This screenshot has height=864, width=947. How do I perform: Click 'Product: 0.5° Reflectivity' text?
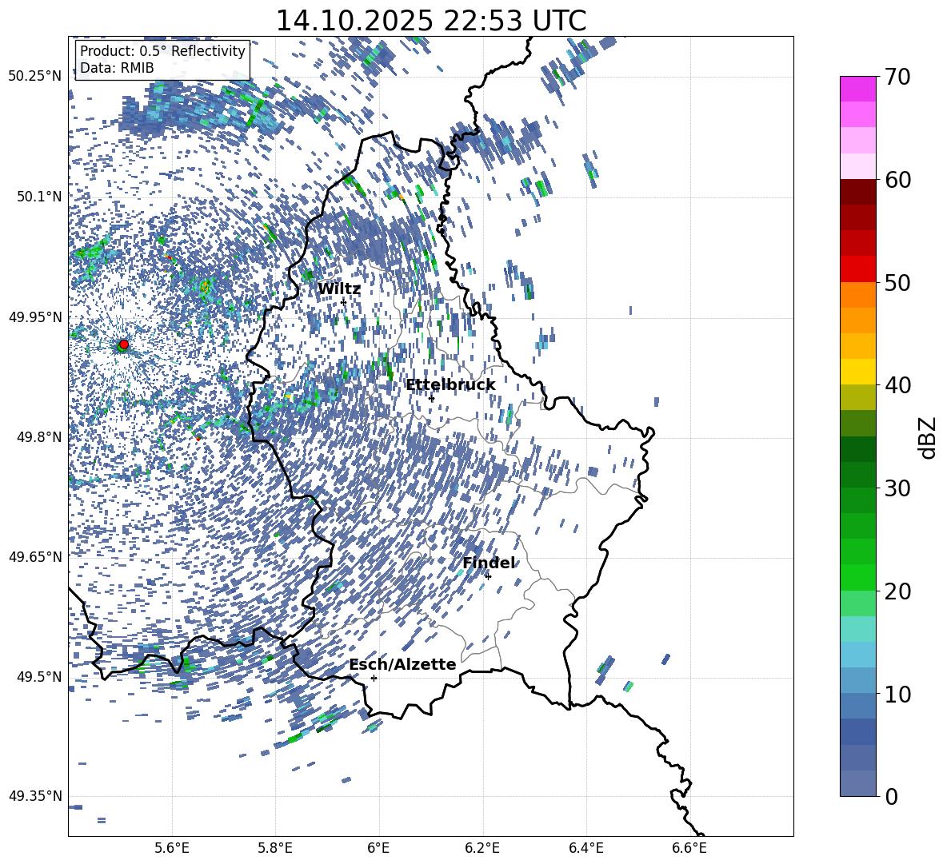(x=162, y=51)
